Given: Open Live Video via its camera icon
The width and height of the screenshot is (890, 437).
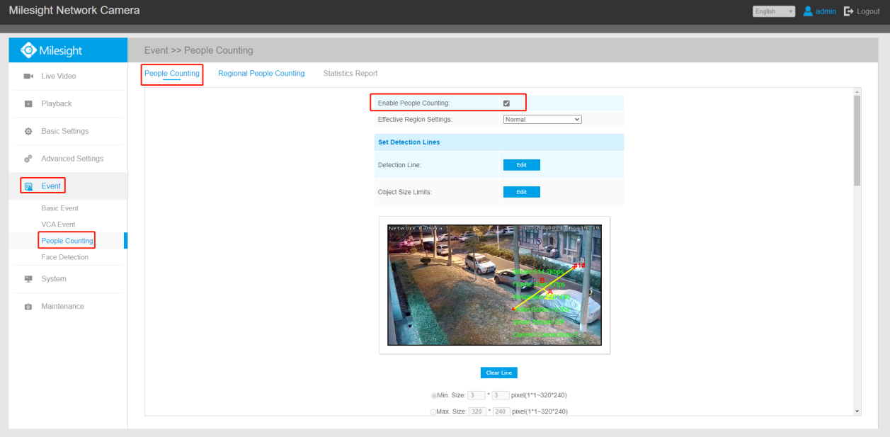Looking at the screenshot, I should pos(28,76).
